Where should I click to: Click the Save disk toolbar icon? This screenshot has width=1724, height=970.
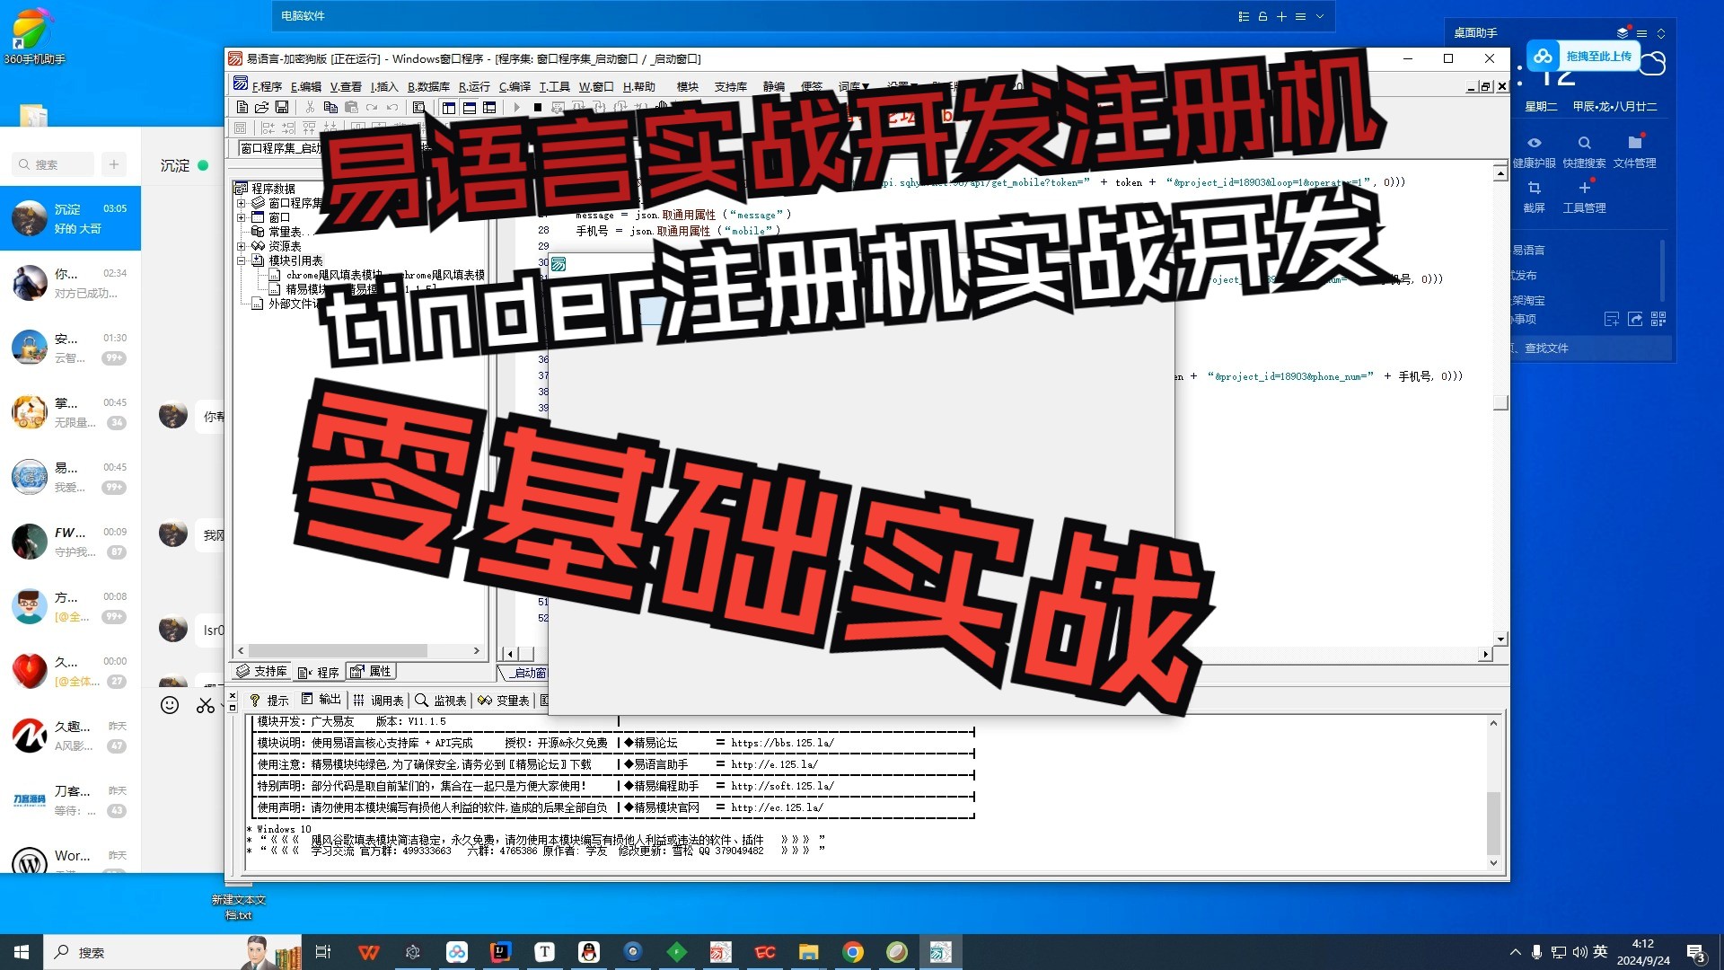tap(282, 107)
